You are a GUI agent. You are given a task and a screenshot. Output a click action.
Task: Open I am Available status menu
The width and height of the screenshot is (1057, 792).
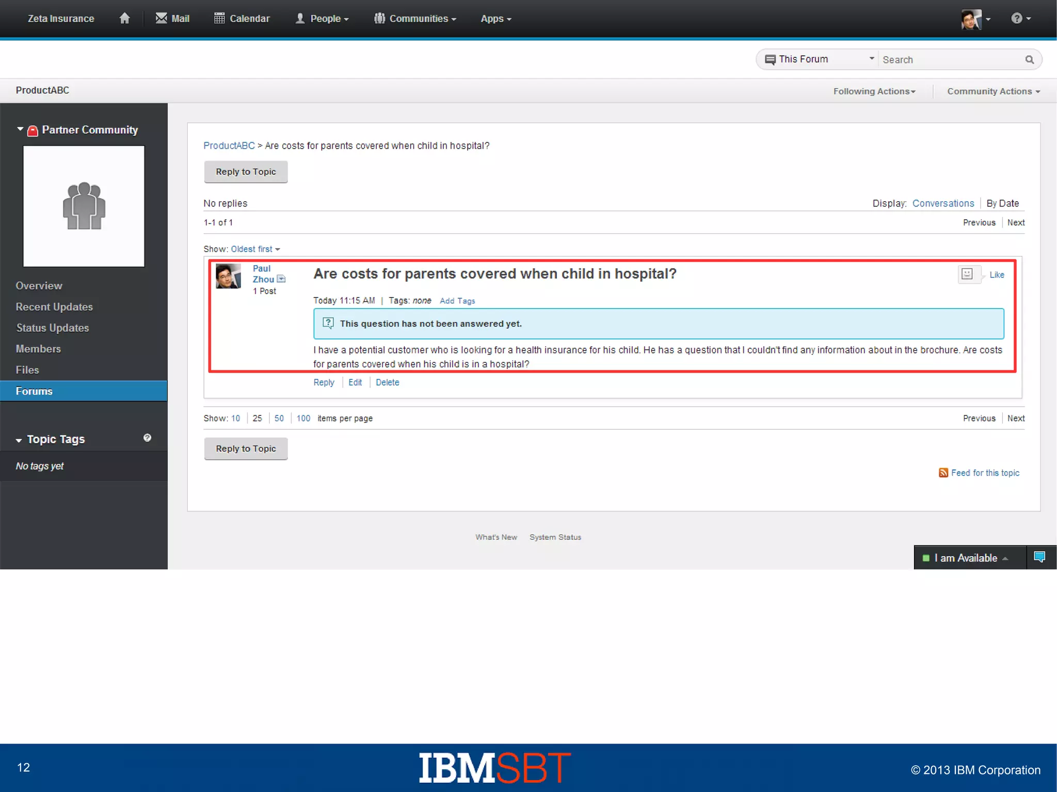pyautogui.click(x=970, y=558)
